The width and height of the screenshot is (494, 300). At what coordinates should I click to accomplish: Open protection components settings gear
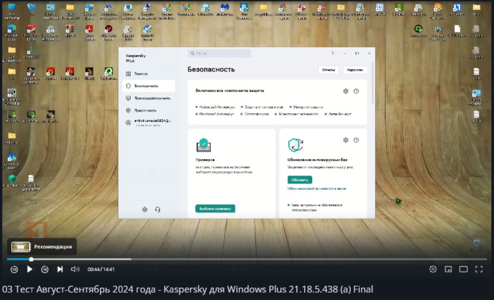346,91
